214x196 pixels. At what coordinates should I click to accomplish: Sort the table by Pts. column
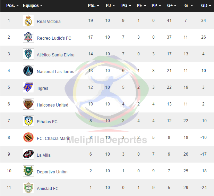click(93, 6)
